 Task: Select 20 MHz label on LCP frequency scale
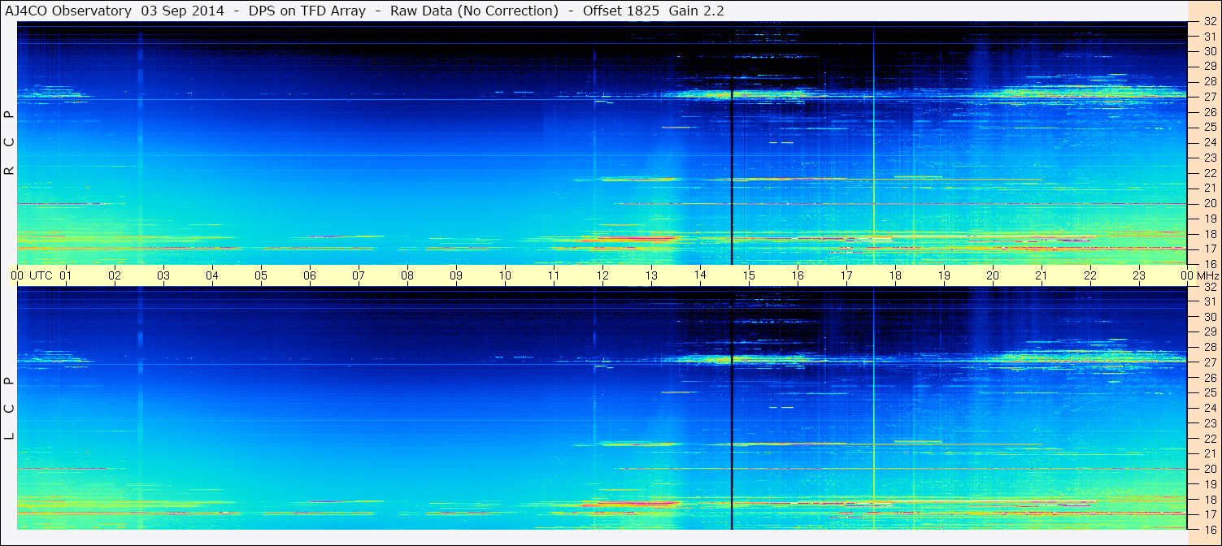(x=1209, y=469)
